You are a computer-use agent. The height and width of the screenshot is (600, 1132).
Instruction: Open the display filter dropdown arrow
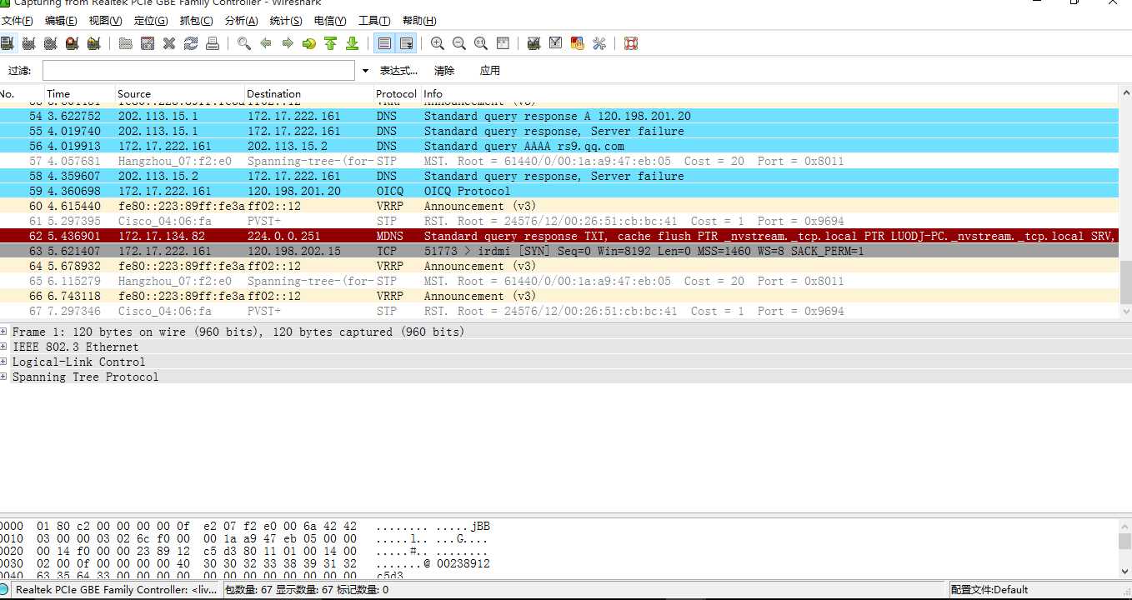[365, 71]
